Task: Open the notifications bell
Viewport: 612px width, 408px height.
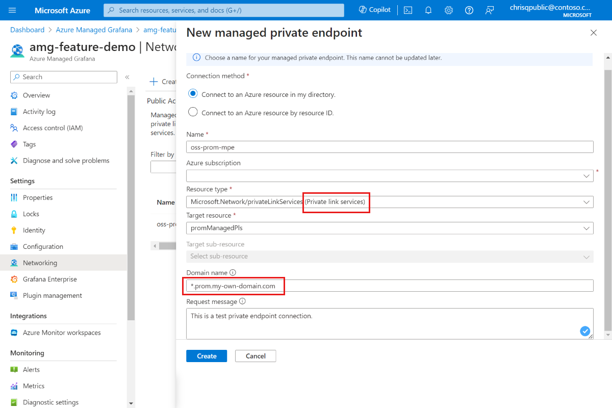Action: (x=428, y=10)
